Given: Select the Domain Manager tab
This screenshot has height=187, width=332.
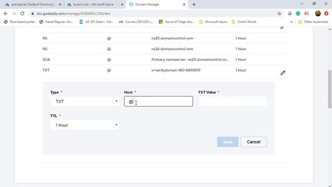Looking at the screenshot, I should [157, 5].
